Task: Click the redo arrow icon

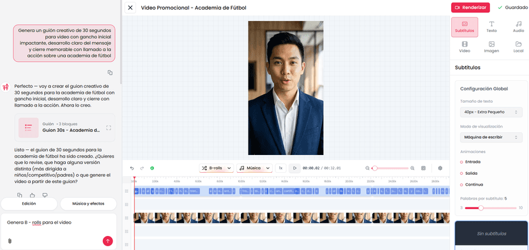Action: 142,168
